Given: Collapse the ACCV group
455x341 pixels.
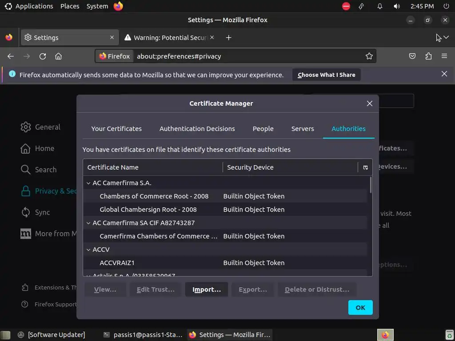Looking at the screenshot, I should (x=88, y=250).
